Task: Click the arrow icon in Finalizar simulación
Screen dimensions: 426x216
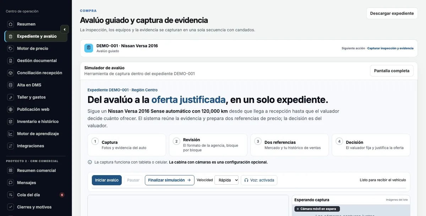Action: coord(189,180)
